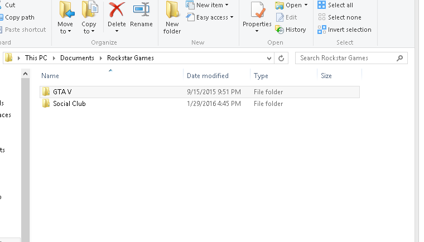Click the arrow after Documents breadcrumb
Screen dimensions: 424x242
101,58
